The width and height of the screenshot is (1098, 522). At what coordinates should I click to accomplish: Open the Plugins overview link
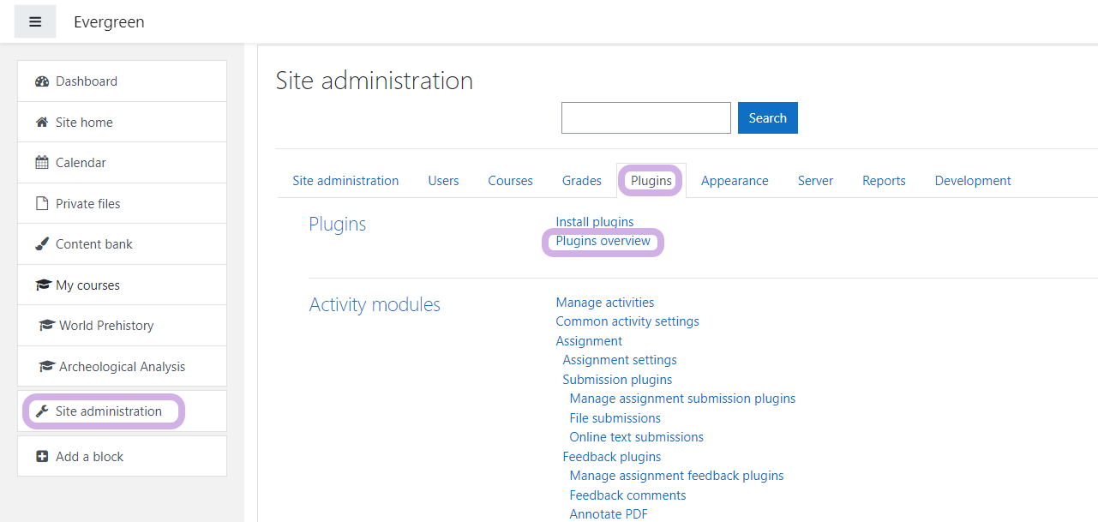603,242
